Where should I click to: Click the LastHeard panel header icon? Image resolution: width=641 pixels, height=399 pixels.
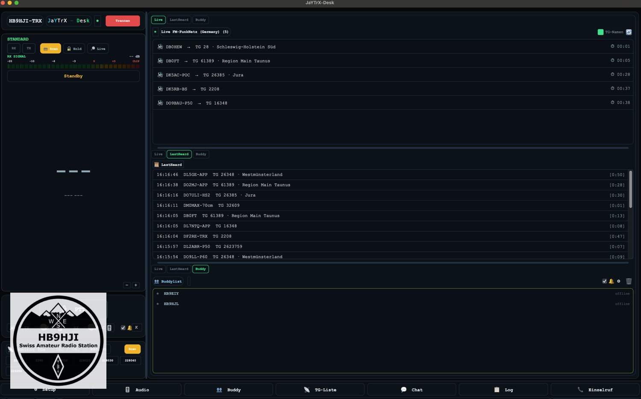pyautogui.click(x=156, y=164)
